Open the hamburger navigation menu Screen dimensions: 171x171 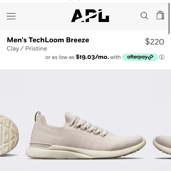click(x=11, y=16)
